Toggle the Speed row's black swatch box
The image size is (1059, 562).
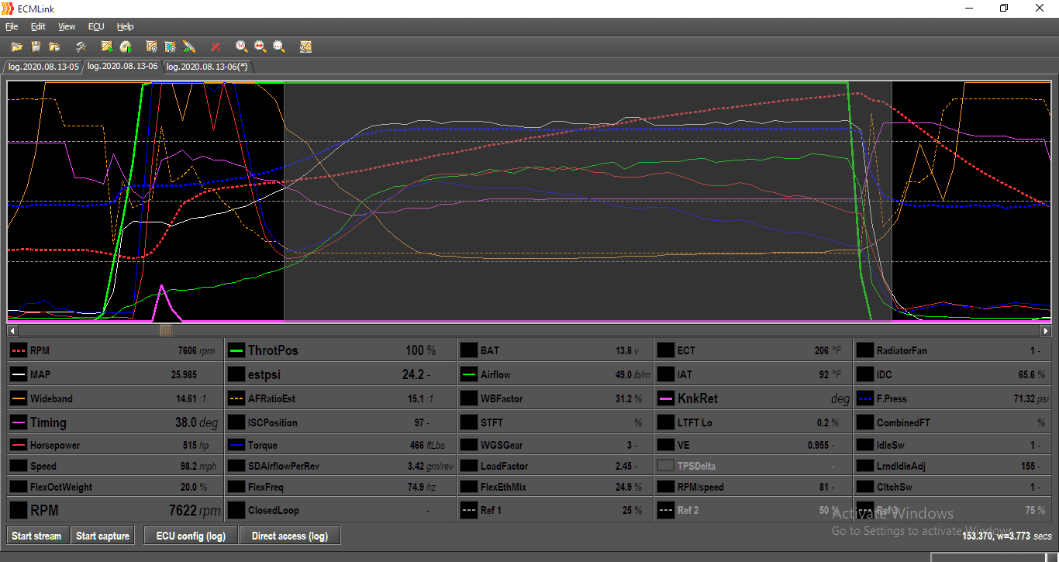click(x=18, y=466)
